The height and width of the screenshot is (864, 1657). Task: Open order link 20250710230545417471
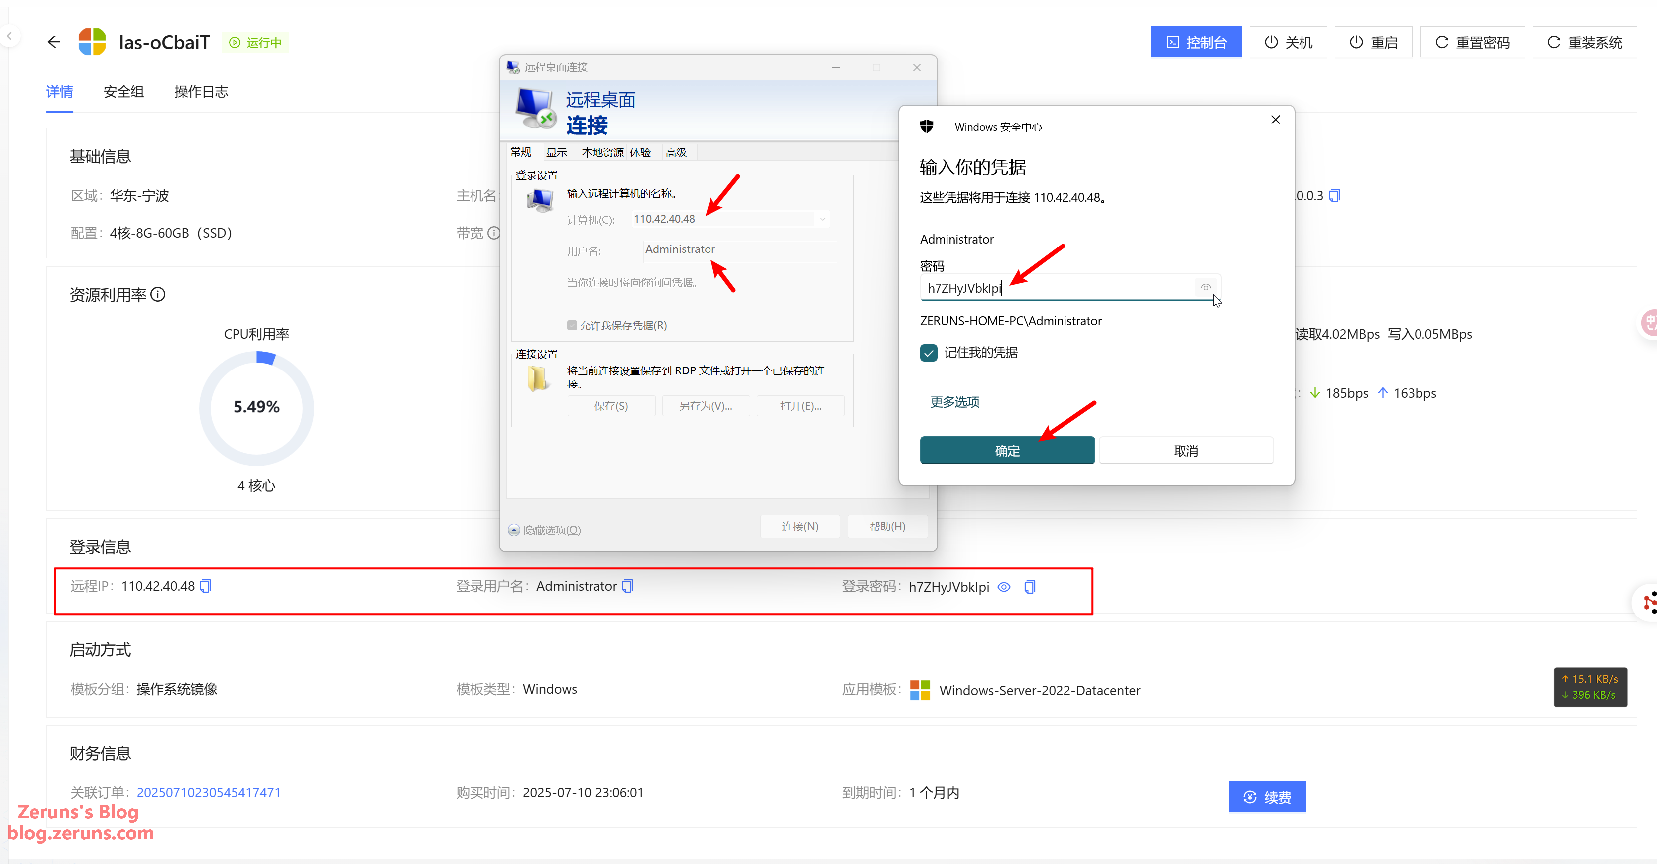point(209,793)
